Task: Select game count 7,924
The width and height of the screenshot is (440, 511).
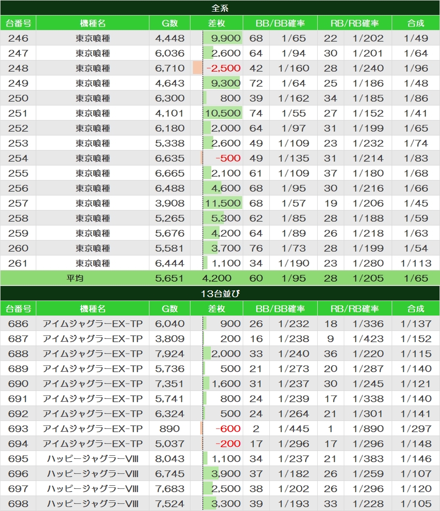Action: (170, 354)
